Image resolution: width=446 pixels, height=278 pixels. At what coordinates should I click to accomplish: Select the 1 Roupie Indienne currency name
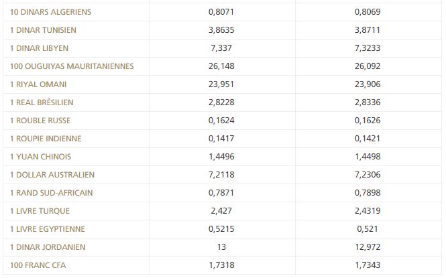[x=46, y=139]
